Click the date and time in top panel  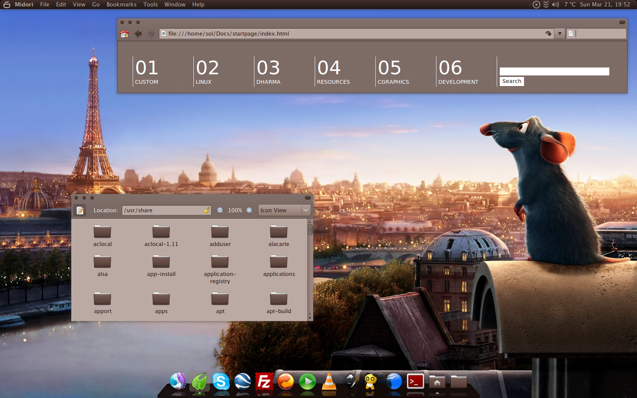(605, 5)
